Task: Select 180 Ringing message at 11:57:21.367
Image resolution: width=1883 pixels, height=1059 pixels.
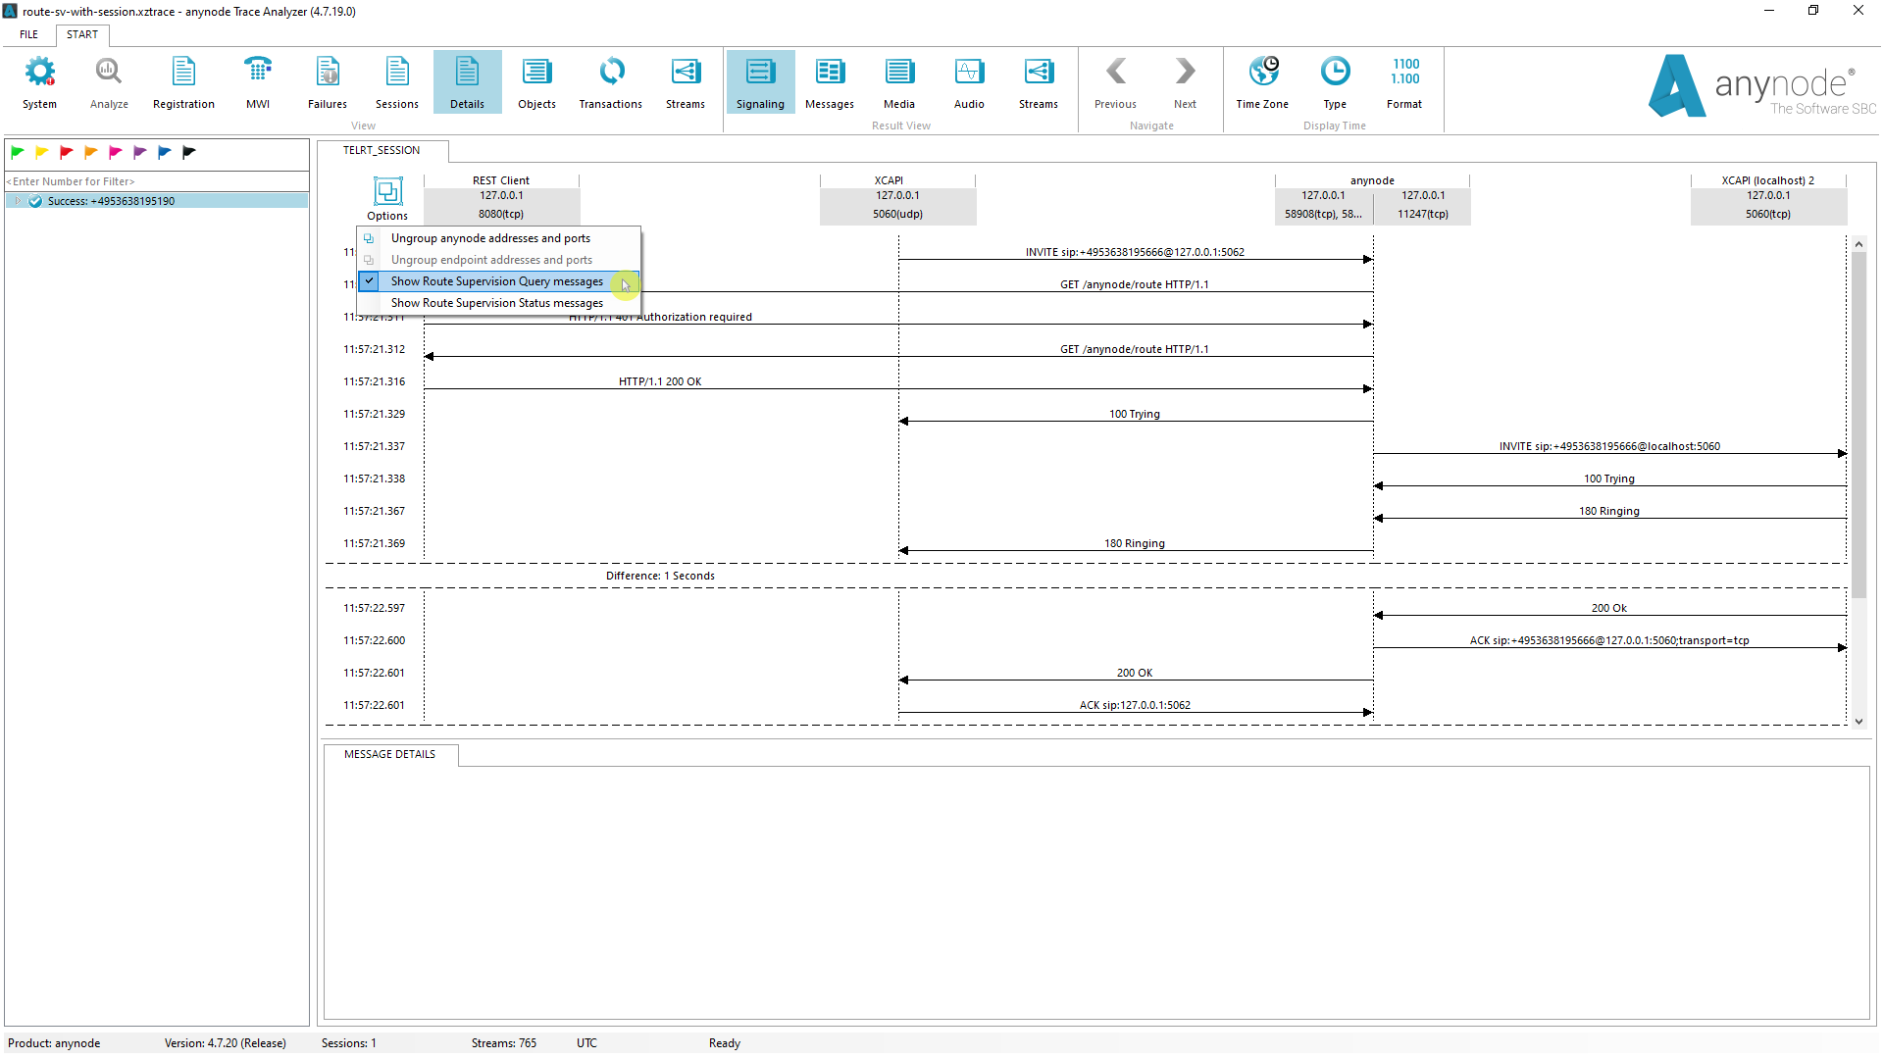Action: click(1609, 511)
